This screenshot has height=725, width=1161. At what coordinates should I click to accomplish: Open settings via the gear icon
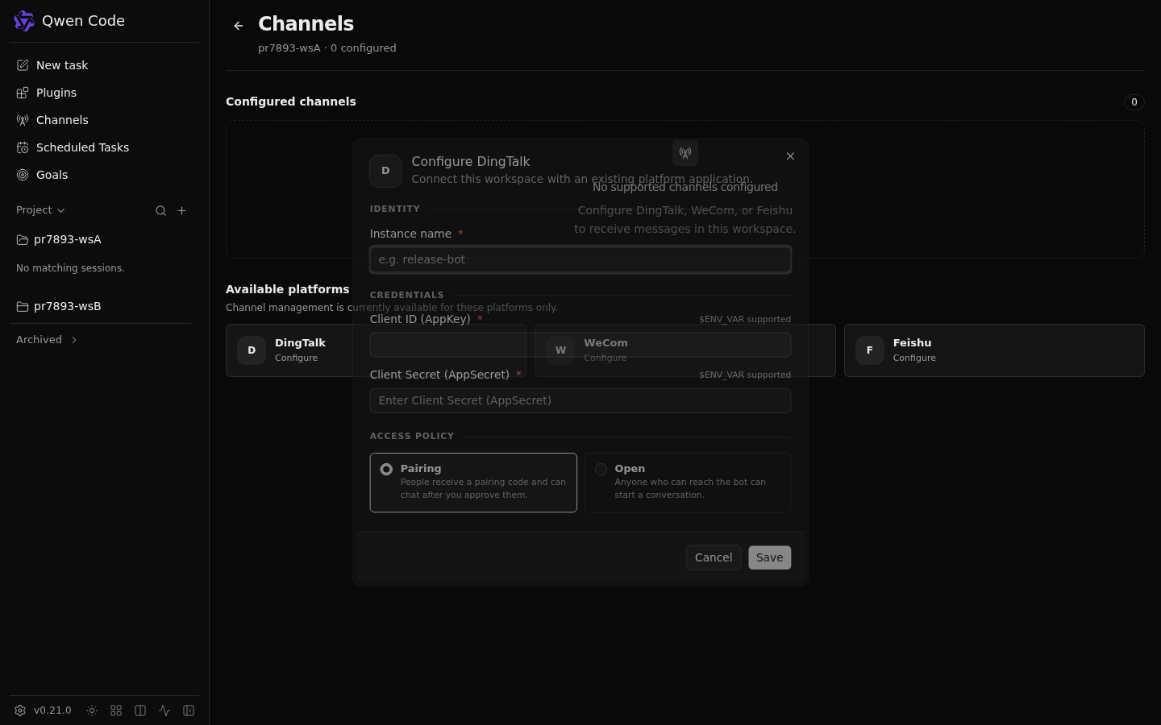coord(20,710)
